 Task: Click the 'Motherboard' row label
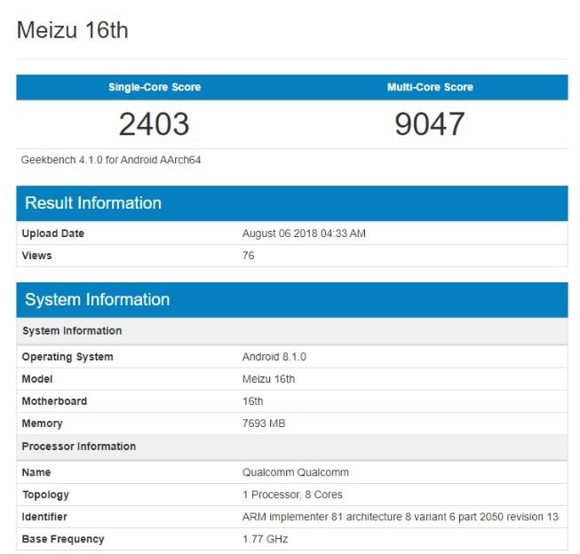(54, 401)
